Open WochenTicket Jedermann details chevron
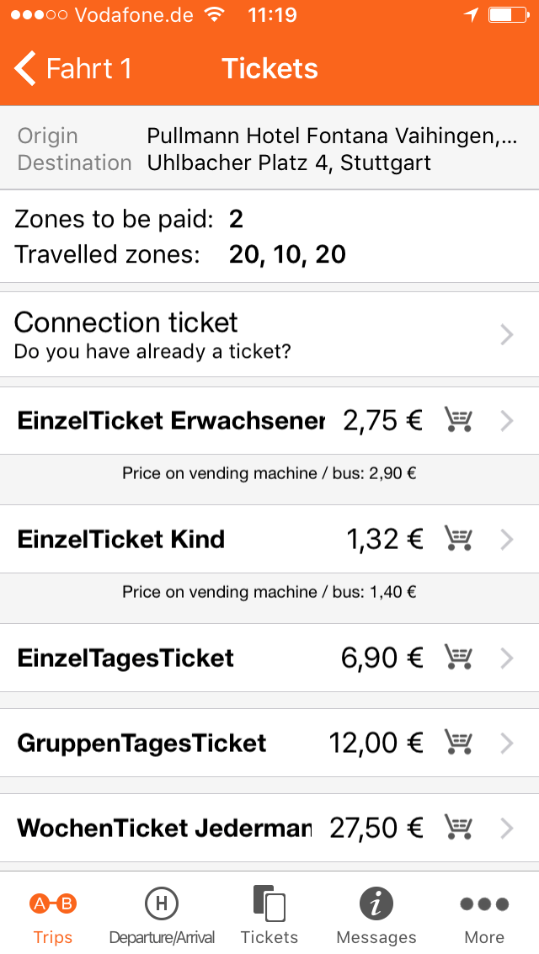The height and width of the screenshot is (954, 539). [507, 828]
